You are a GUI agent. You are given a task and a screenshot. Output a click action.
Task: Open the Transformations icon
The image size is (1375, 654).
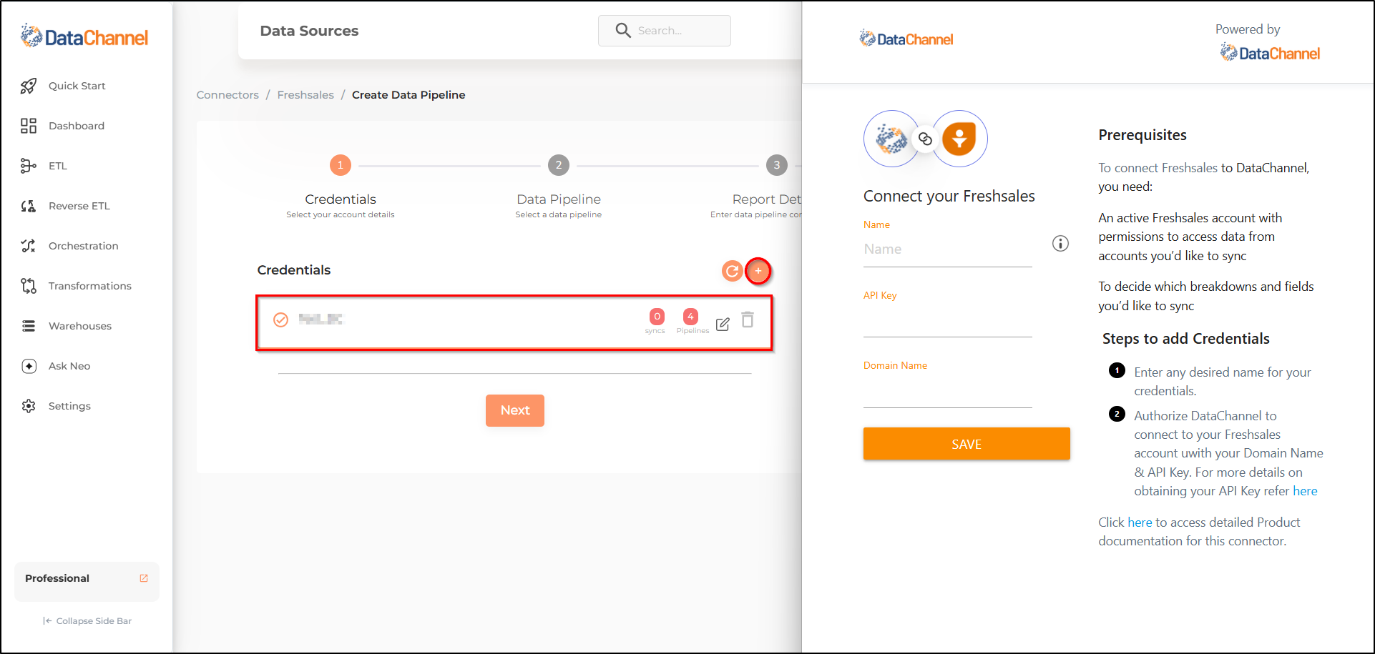[x=29, y=286]
